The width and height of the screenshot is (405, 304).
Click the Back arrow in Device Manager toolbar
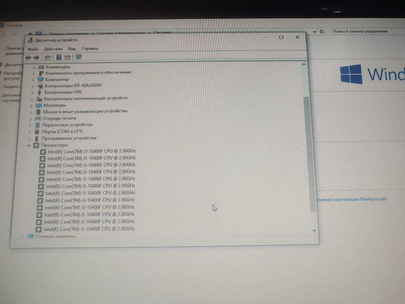[28, 57]
